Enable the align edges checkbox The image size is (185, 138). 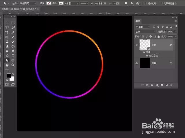point(145,3)
